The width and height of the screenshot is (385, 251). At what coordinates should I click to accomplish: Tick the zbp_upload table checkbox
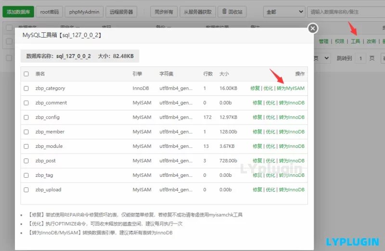pos(26,190)
